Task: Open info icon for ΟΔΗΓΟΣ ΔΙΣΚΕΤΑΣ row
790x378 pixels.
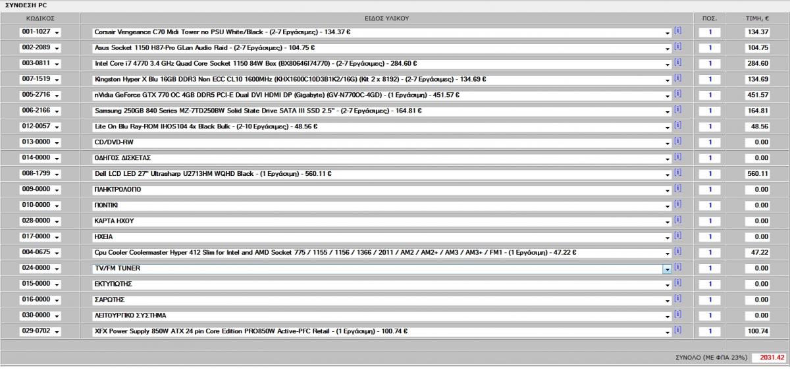Action: [678, 157]
